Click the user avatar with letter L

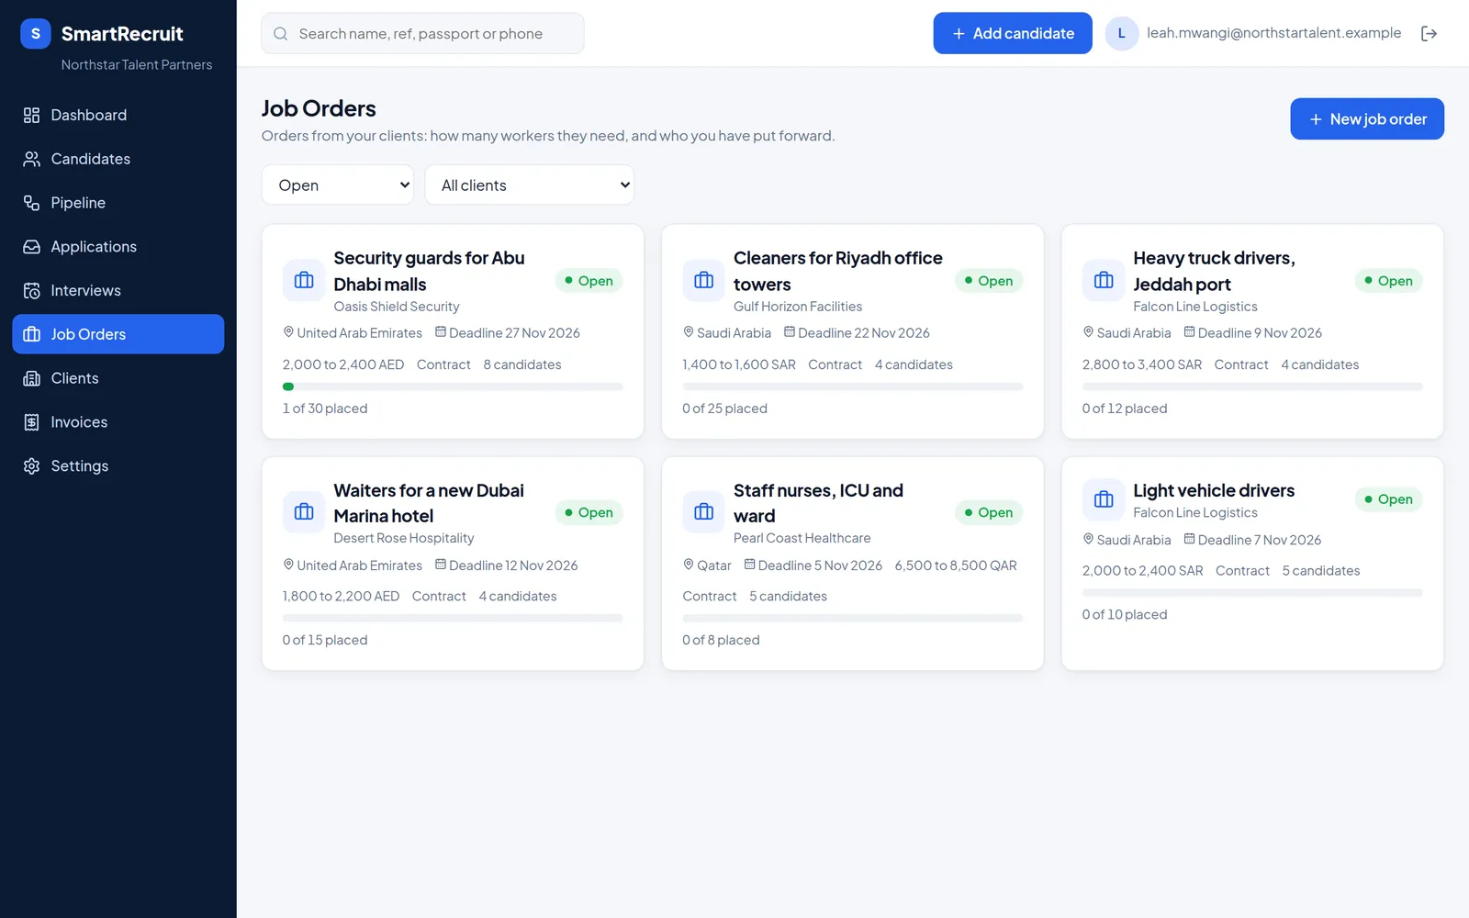[x=1121, y=34]
